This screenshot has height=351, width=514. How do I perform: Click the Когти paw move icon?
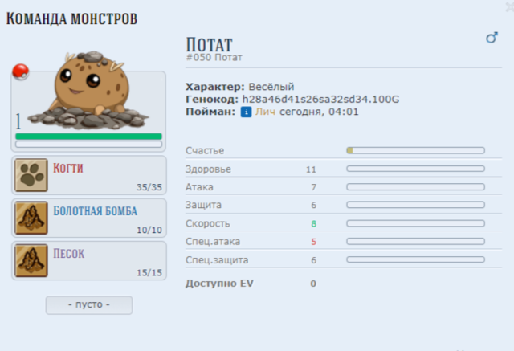click(x=31, y=175)
